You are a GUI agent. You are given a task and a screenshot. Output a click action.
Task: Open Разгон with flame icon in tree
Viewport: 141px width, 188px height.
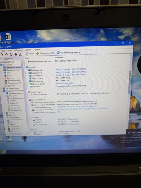click(9, 78)
